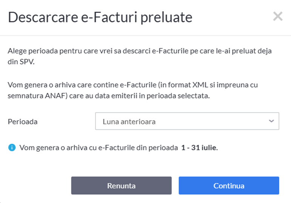This screenshot has height=203, width=291.
Task: Confirm with the Continua button
Action: click(x=229, y=186)
